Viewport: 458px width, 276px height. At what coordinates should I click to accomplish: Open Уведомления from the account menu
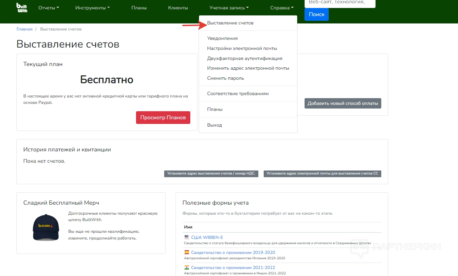tap(222, 38)
